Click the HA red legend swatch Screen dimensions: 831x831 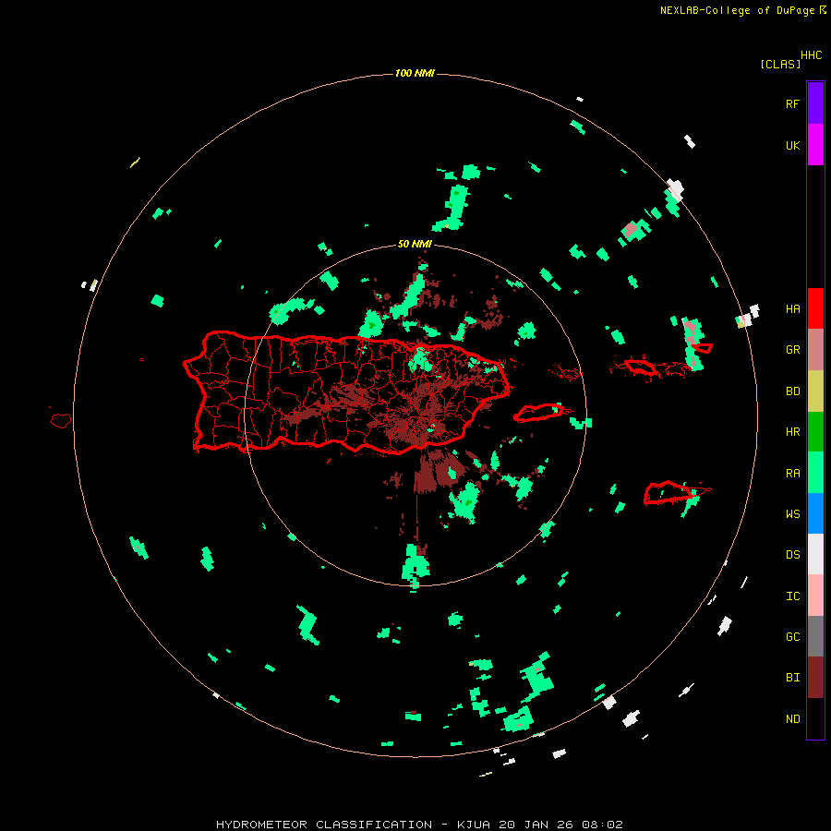tap(815, 308)
